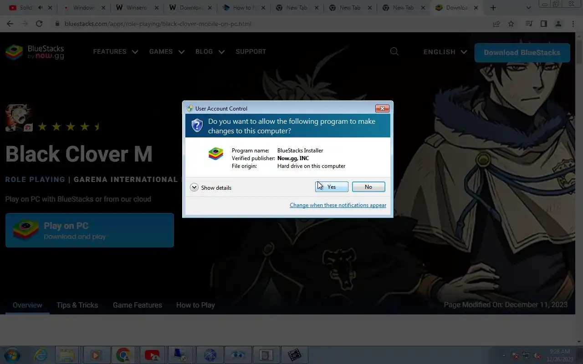Viewport: 583px width, 364px height.
Task: Select the Tips & Tricks tab
Action: 77,305
